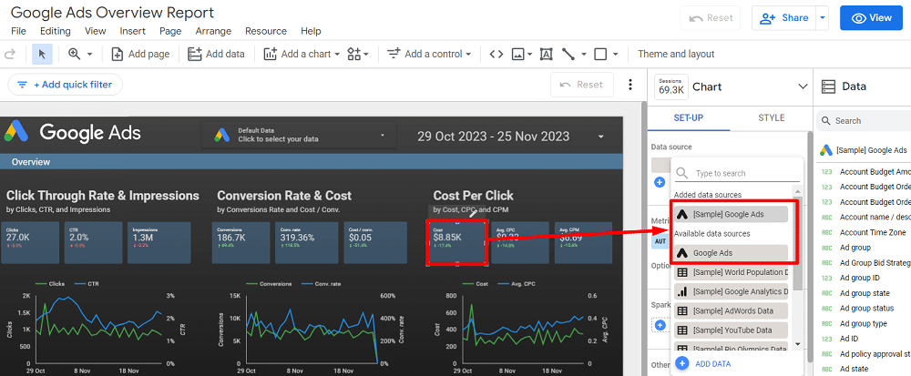Click the pencil edit icon above Cost scorecard
911x376 pixels.
pyautogui.click(x=473, y=213)
